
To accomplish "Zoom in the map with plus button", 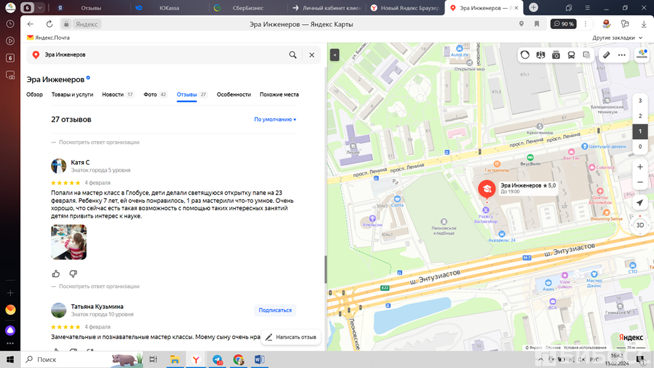I will 640,167.
